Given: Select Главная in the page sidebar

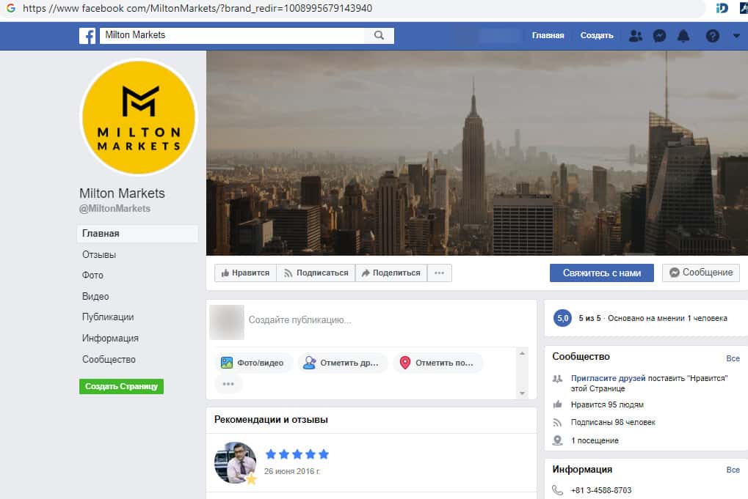Looking at the screenshot, I should (x=137, y=234).
